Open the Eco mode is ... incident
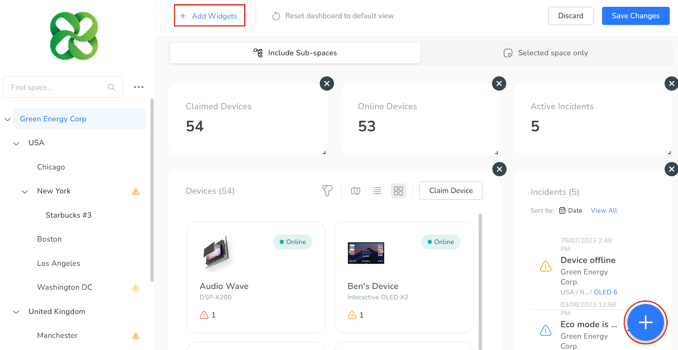This screenshot has height=350, width=678. coord(589,324)
